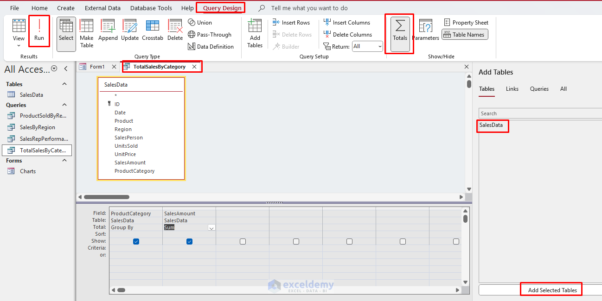This screenshot has height=301, width=602.
Task: Click the Add Tables search field
Action: (x=540, y=113)
